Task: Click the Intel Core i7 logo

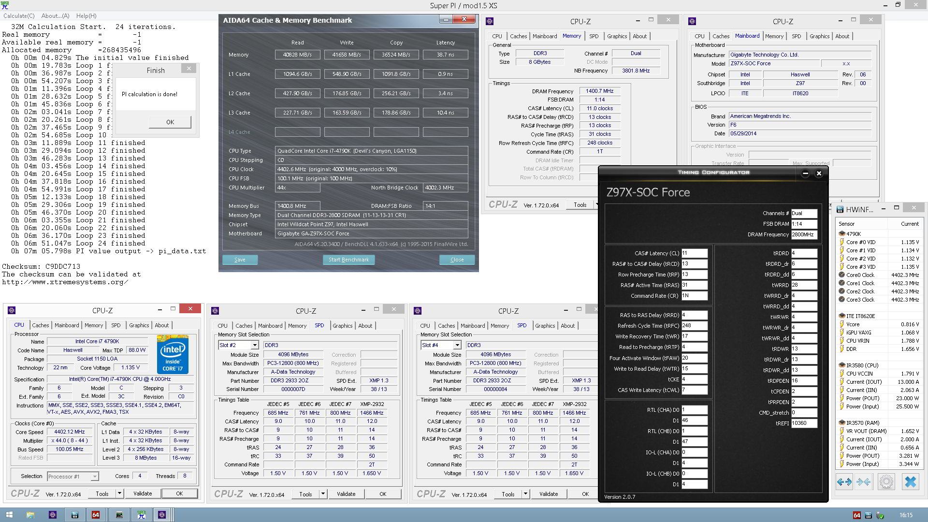Action: pos(173,354)
